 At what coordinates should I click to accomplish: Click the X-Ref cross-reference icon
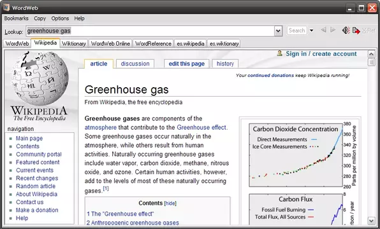tap(369, 31)
